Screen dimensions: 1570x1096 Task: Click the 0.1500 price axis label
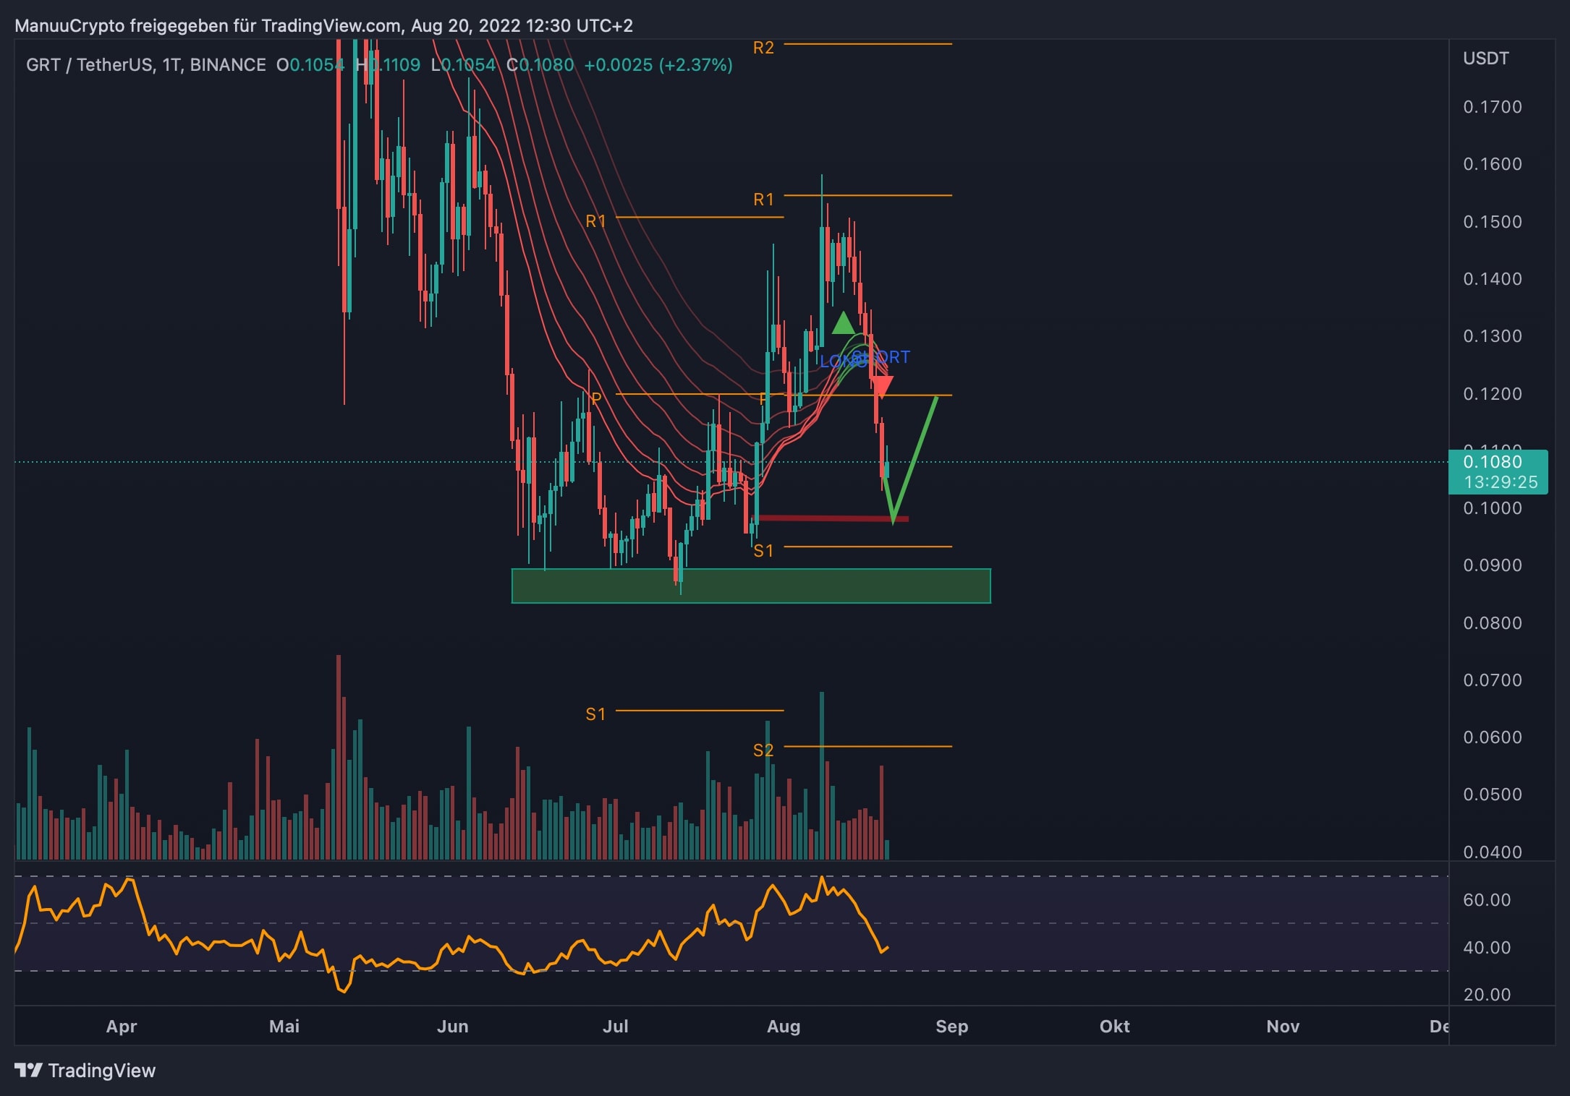click(x=1493, y=222)
